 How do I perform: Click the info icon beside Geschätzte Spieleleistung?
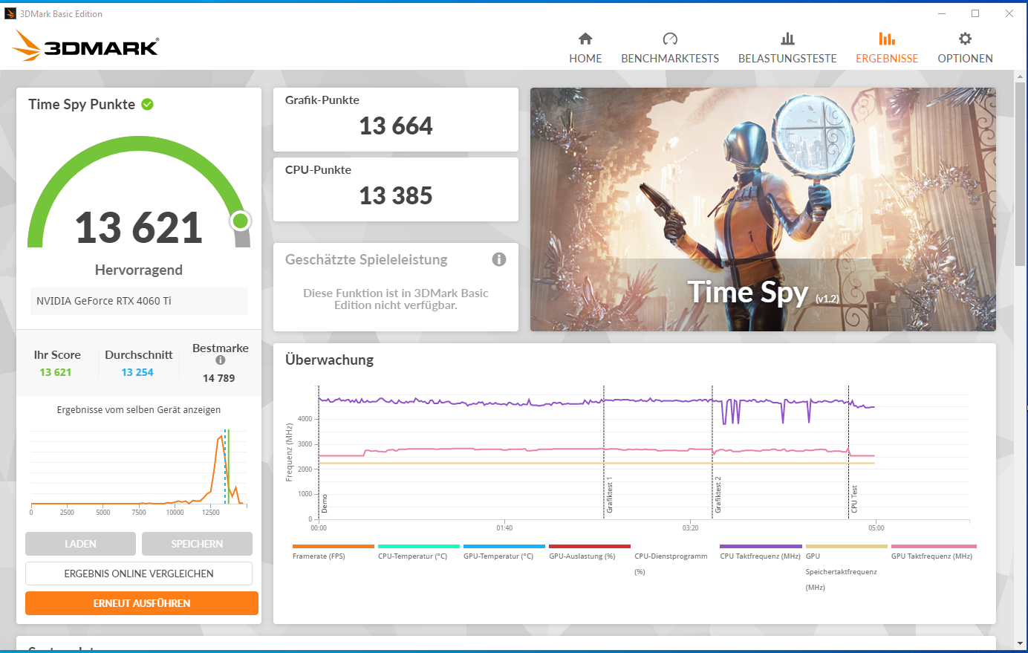(499, 259)
